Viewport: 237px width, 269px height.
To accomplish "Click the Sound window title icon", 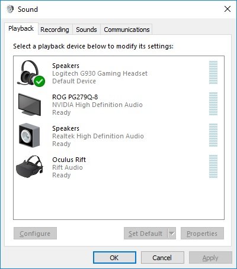I will coord(10,9).
